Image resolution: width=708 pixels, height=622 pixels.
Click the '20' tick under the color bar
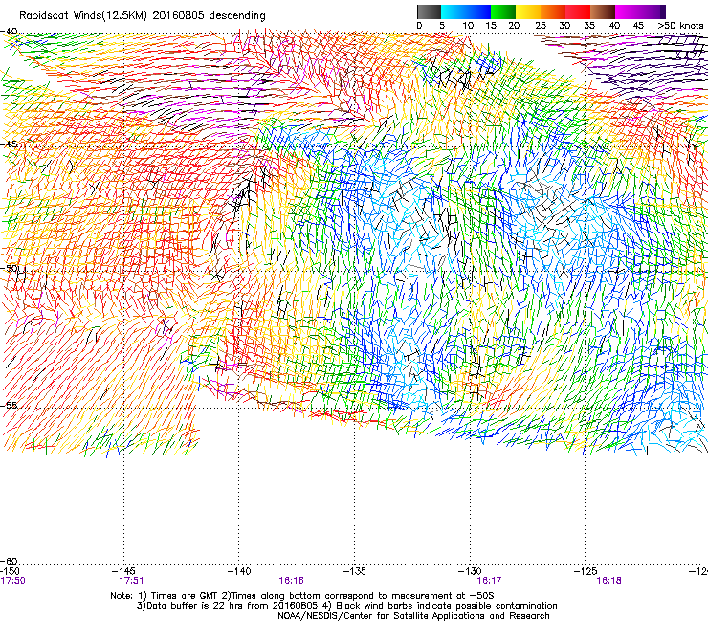(x=514, y=26)
